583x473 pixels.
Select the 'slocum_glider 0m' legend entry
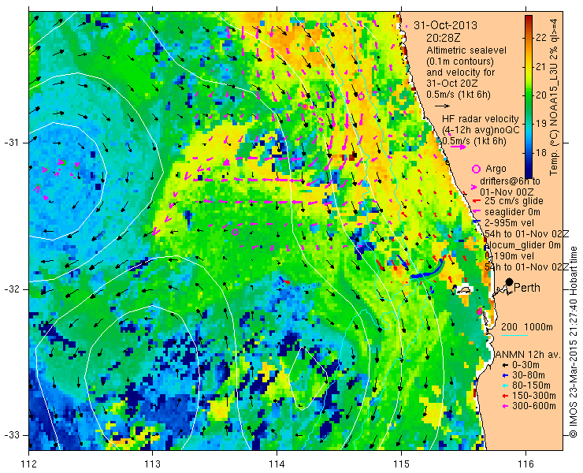(x=523, y=245)
